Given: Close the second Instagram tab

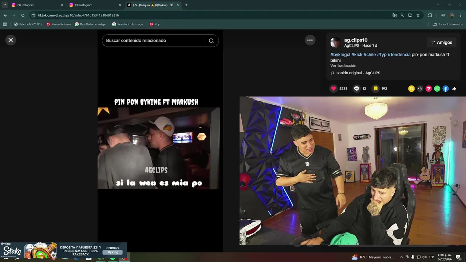Looking at the screenshot, I should (x=120, y=5).
